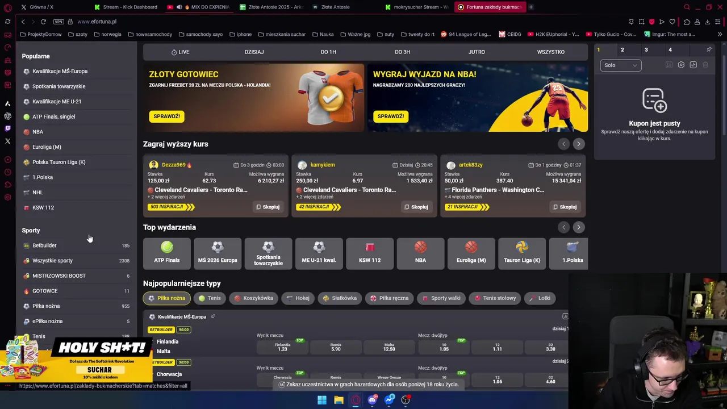Image resolution: width=727 pixels, height=409 pixels.
Task: Open KSW 112 top event tile
Action: (370, 253)
